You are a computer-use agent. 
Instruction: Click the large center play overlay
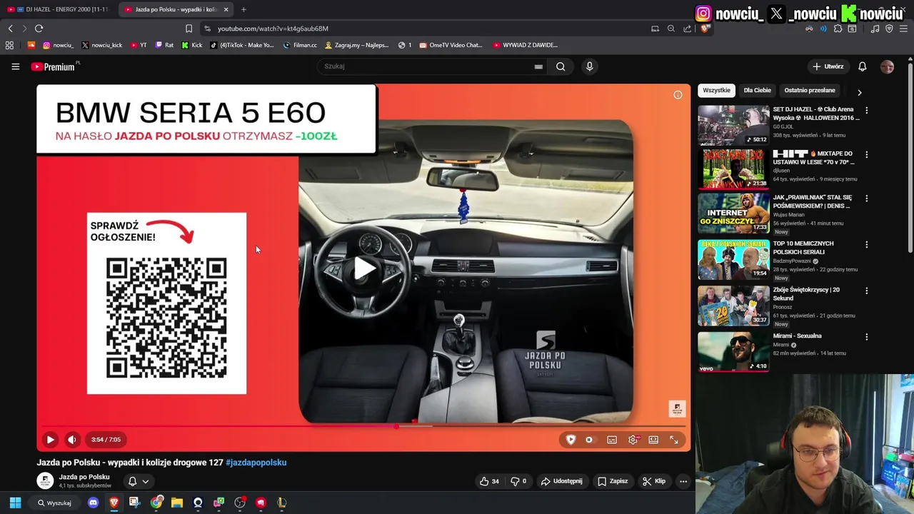(364, 268)
